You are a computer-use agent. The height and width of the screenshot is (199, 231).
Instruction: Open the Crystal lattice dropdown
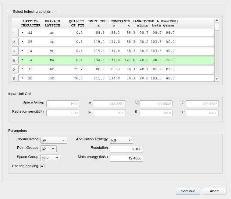tap(54, 140)
